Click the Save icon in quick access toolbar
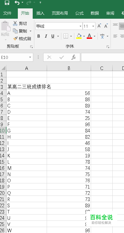This screenshot has height=233, width=124. [x=7, y=2]
